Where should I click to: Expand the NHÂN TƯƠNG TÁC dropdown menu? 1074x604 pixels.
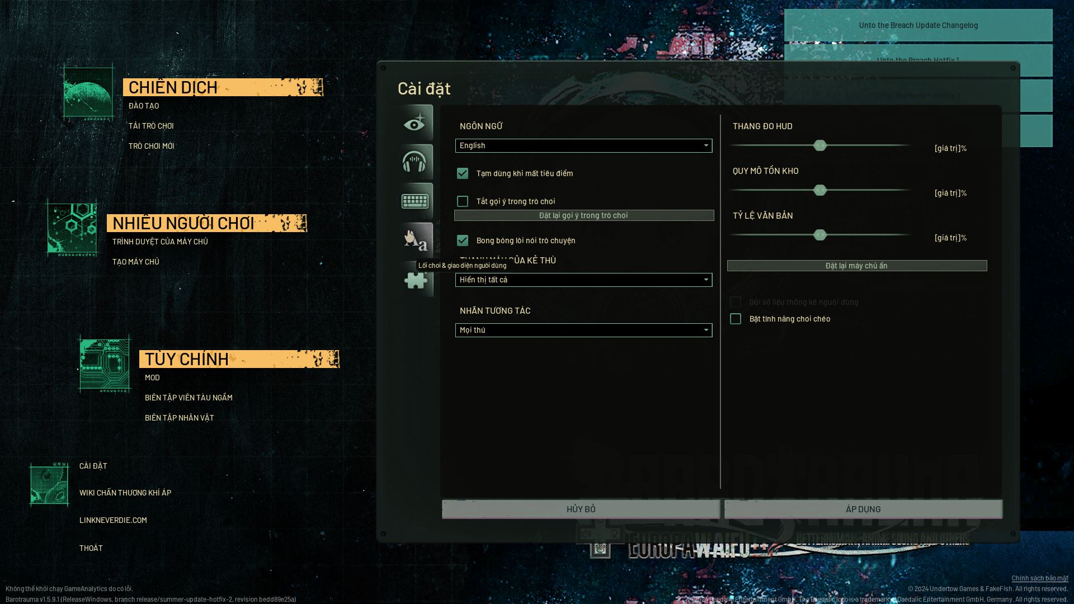[583, 329]
